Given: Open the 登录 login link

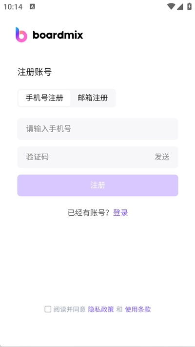Looking at the screenshot, I should pyautogui.click(x=120, y=213).
